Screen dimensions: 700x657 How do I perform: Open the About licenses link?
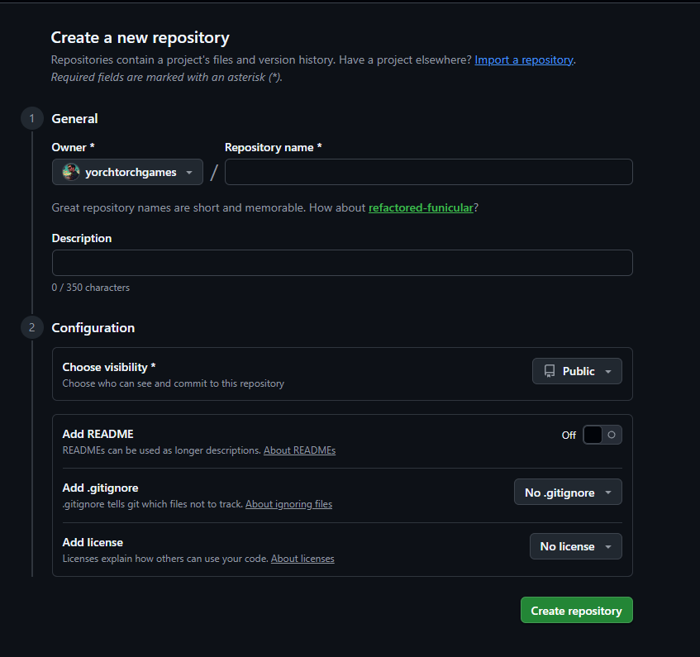302,559
